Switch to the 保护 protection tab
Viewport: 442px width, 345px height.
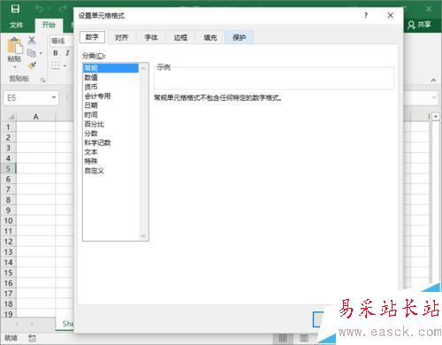pyautogui.click(x=240, y=37)
